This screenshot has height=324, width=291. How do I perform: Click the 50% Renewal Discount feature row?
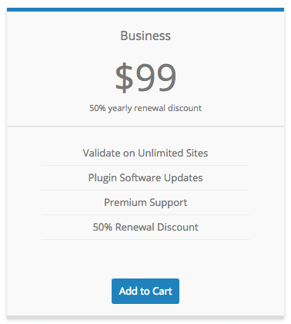[145, 228]
